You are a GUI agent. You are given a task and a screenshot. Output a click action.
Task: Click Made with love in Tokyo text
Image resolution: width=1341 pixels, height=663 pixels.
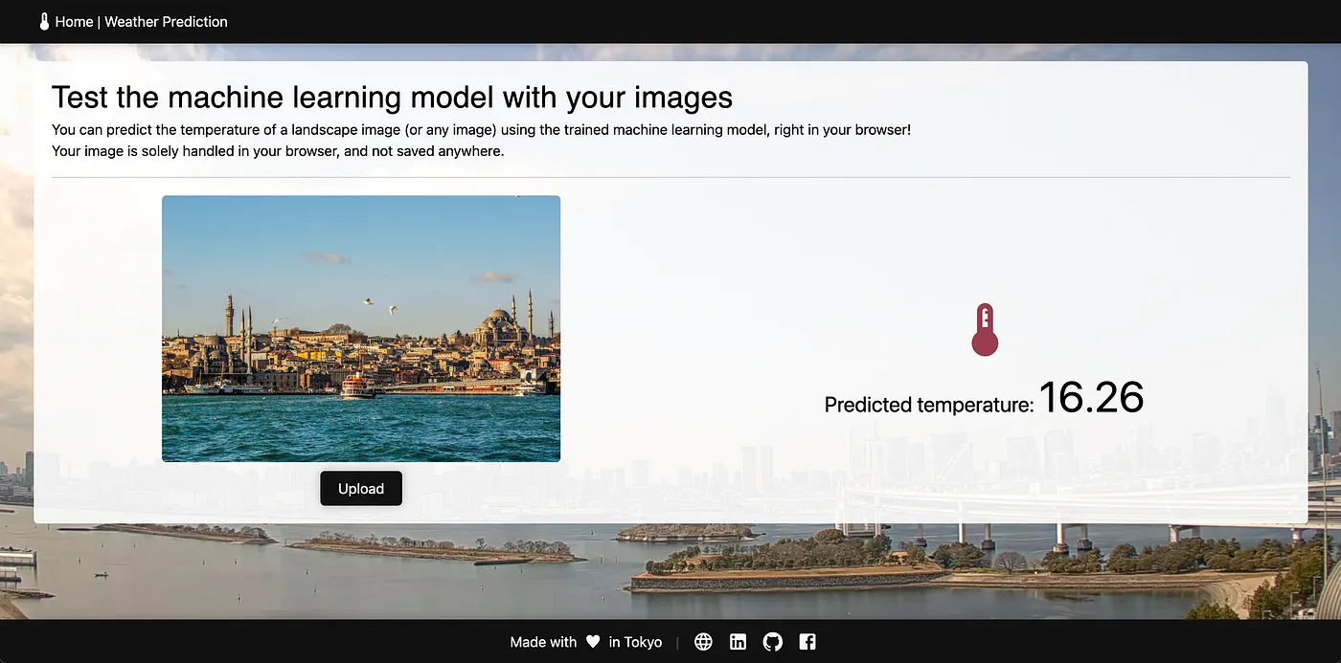tap(587, 641)
